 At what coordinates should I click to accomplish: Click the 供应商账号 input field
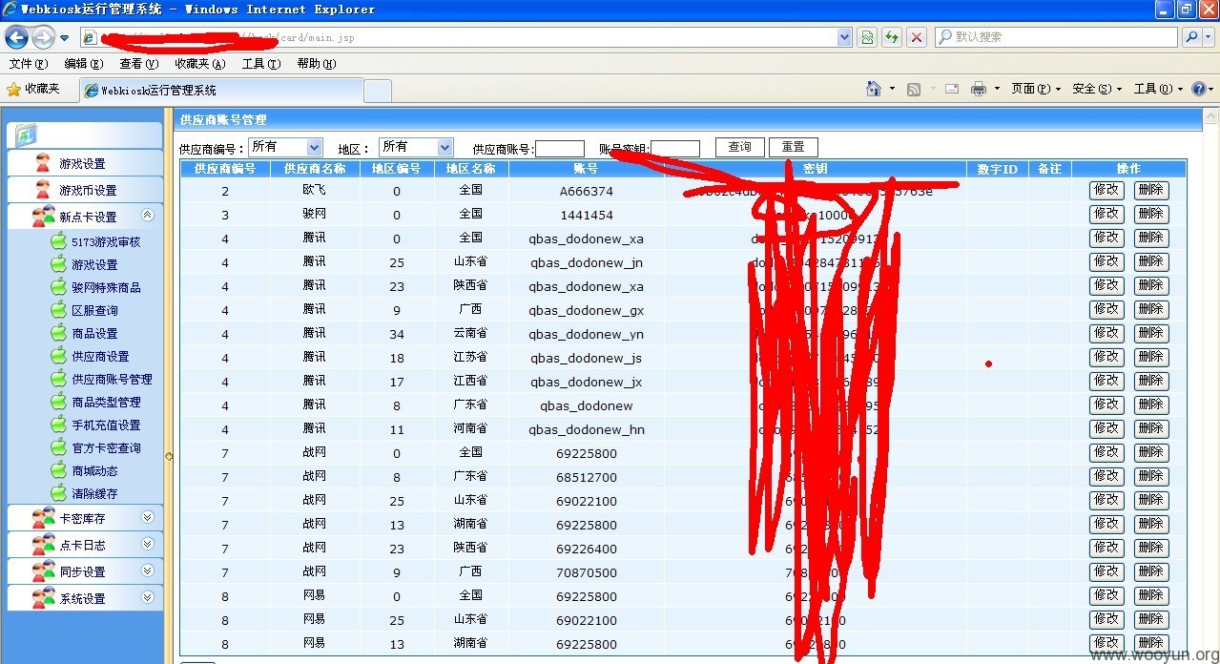coord(560,148)
